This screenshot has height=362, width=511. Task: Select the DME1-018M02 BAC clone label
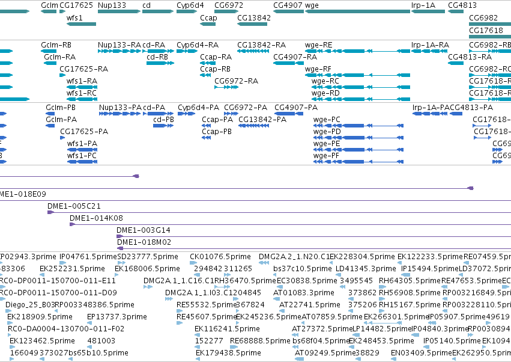click(x=144, y=242)
